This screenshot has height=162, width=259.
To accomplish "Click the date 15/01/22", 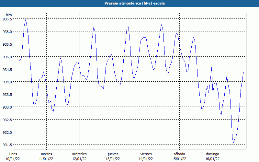I will click(x=179, y=159).
